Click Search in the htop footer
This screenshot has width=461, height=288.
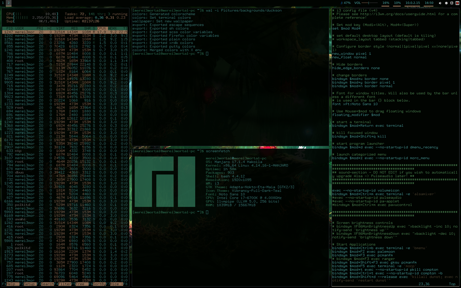click(x=47, y=284)
